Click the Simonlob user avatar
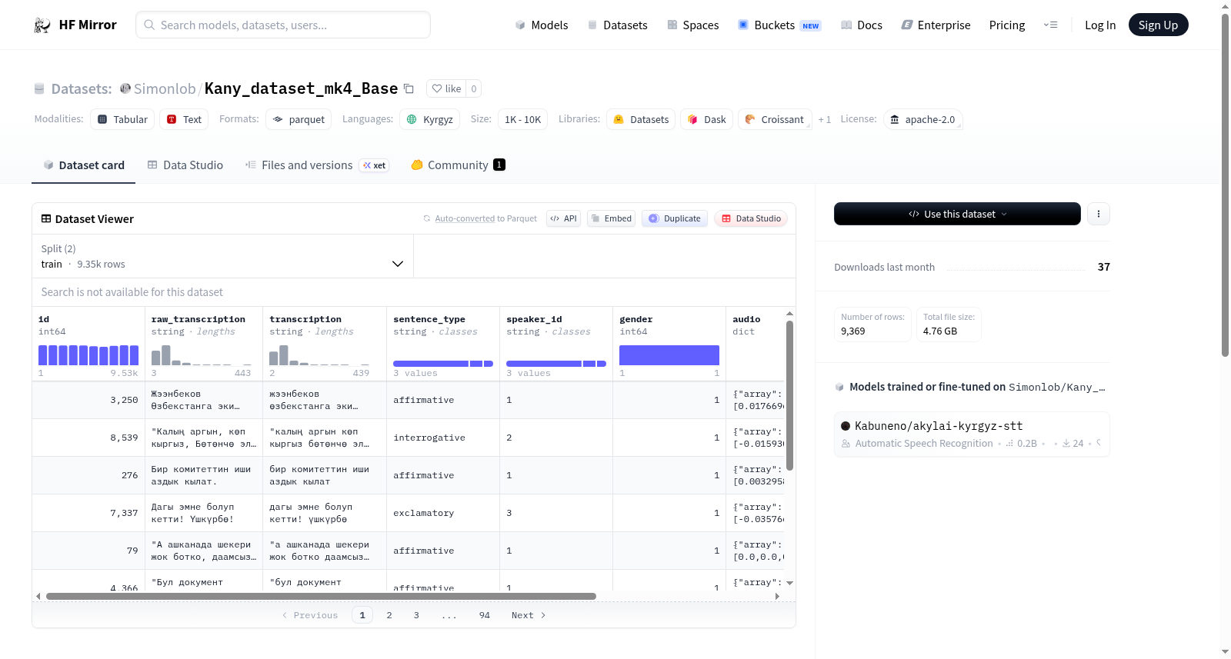 (125, 88)
